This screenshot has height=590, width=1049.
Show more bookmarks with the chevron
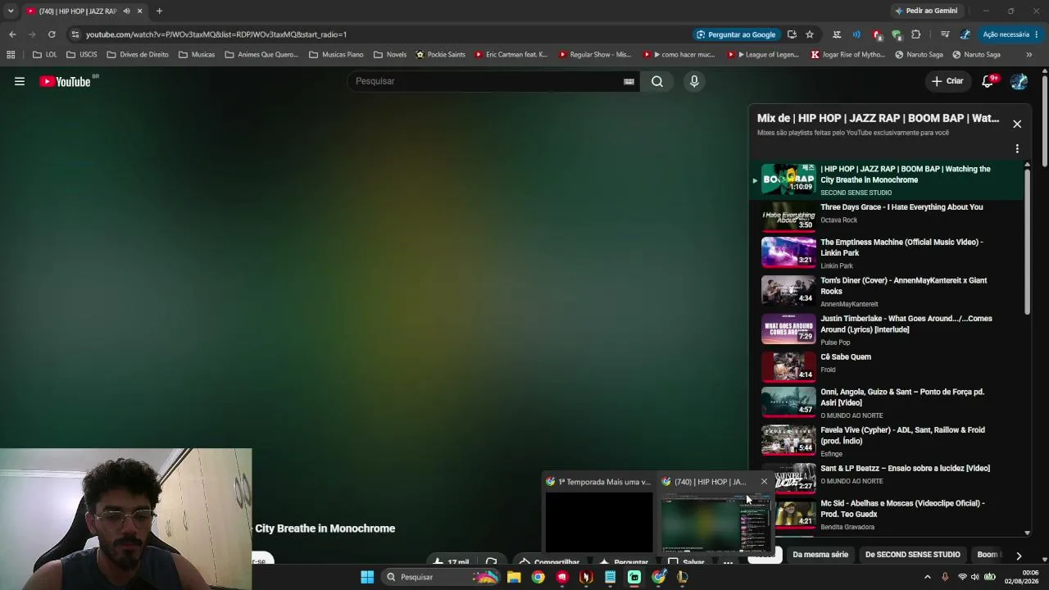(1029, 55)
